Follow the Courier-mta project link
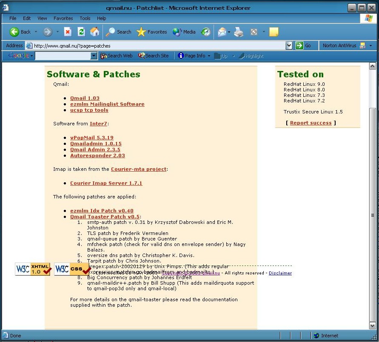Image resolution: width=379 pixels, height=342 pixels. pos(139,169)
